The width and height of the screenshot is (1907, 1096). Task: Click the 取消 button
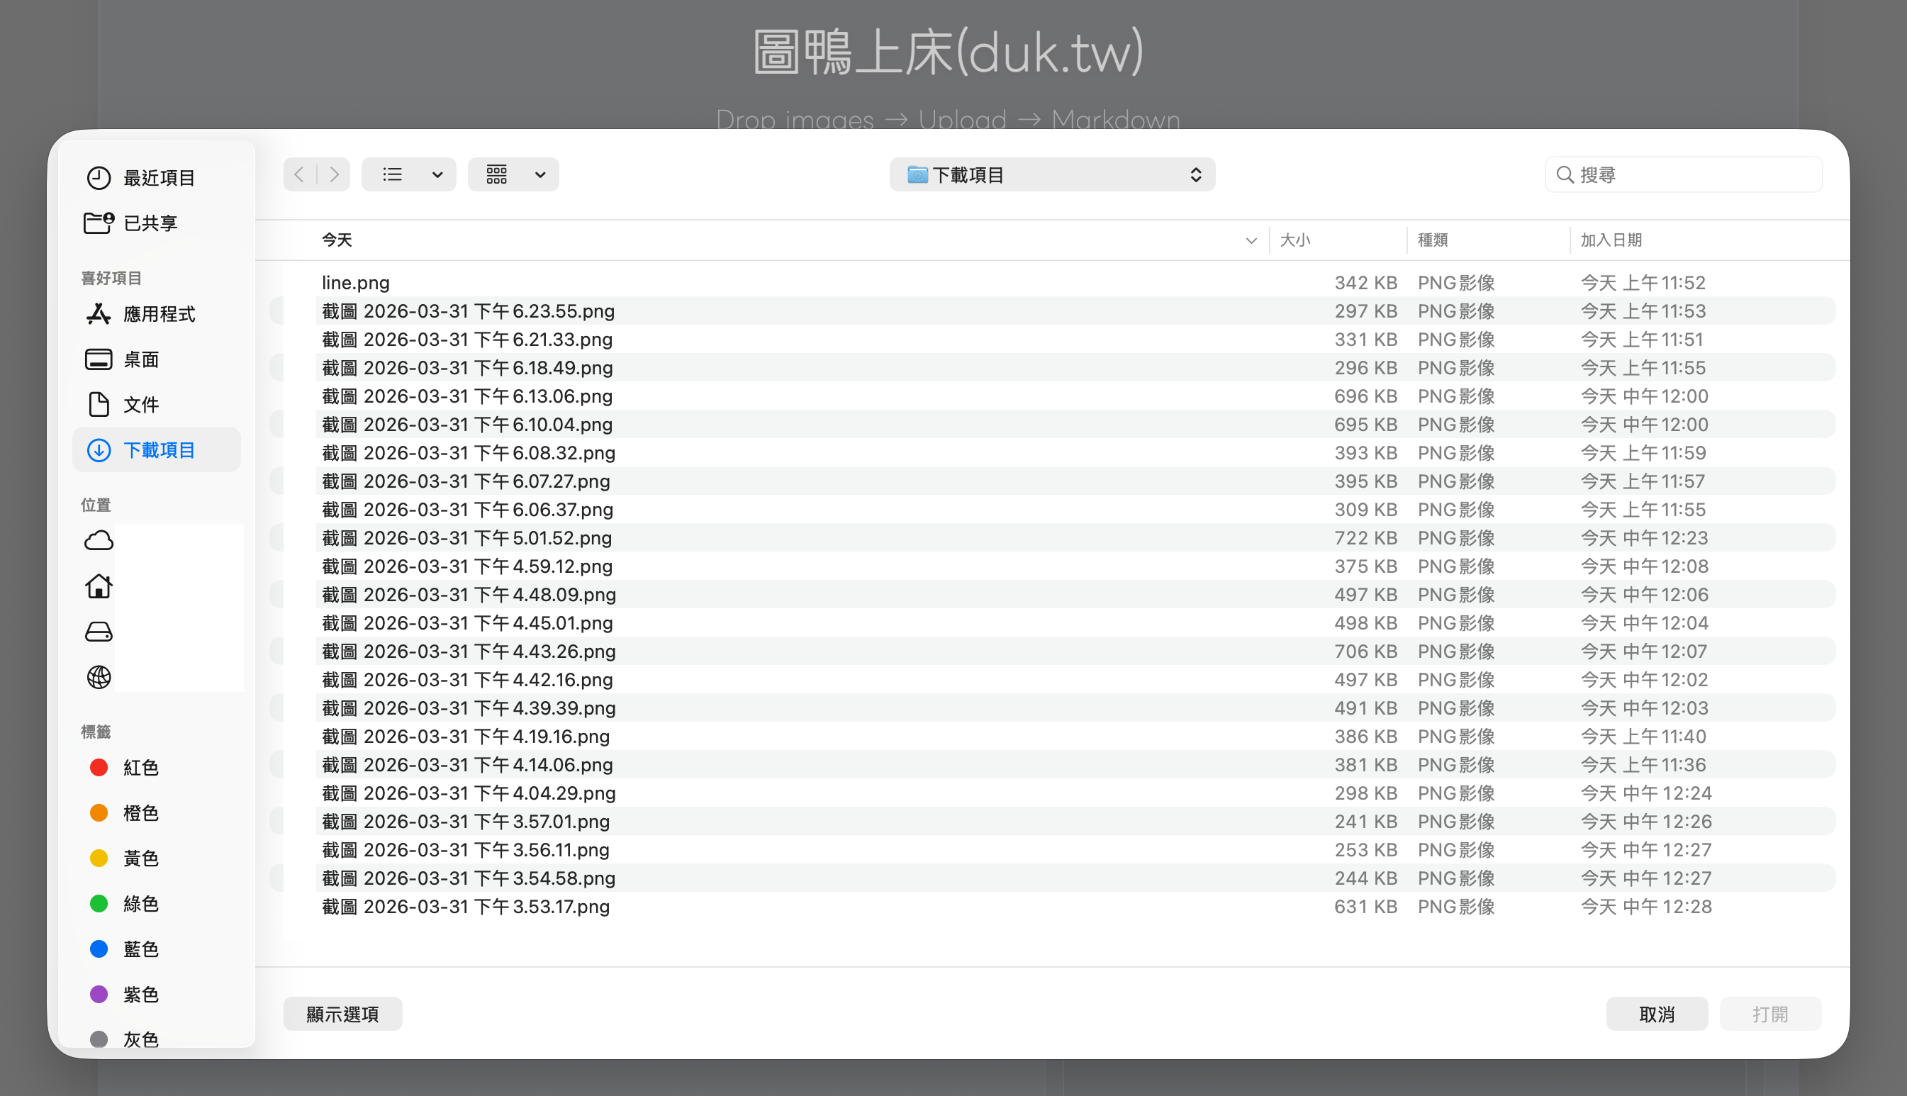tap(1657, 1013)
